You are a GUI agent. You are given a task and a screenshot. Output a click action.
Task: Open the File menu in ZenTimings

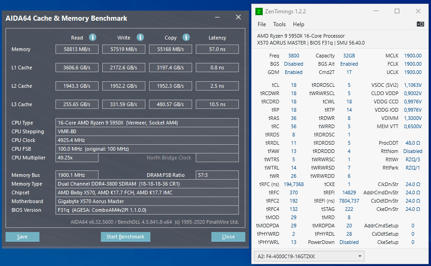click(x=262, y=24)
